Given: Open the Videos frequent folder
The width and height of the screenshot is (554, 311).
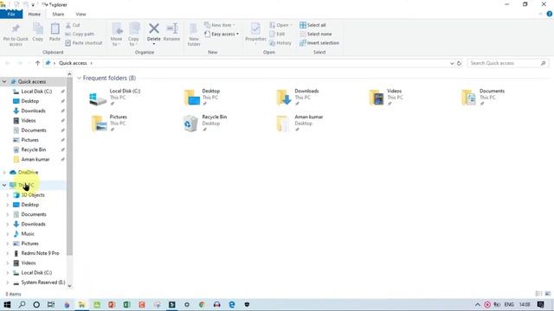Looking at the screenshot, I should [386, 98].
